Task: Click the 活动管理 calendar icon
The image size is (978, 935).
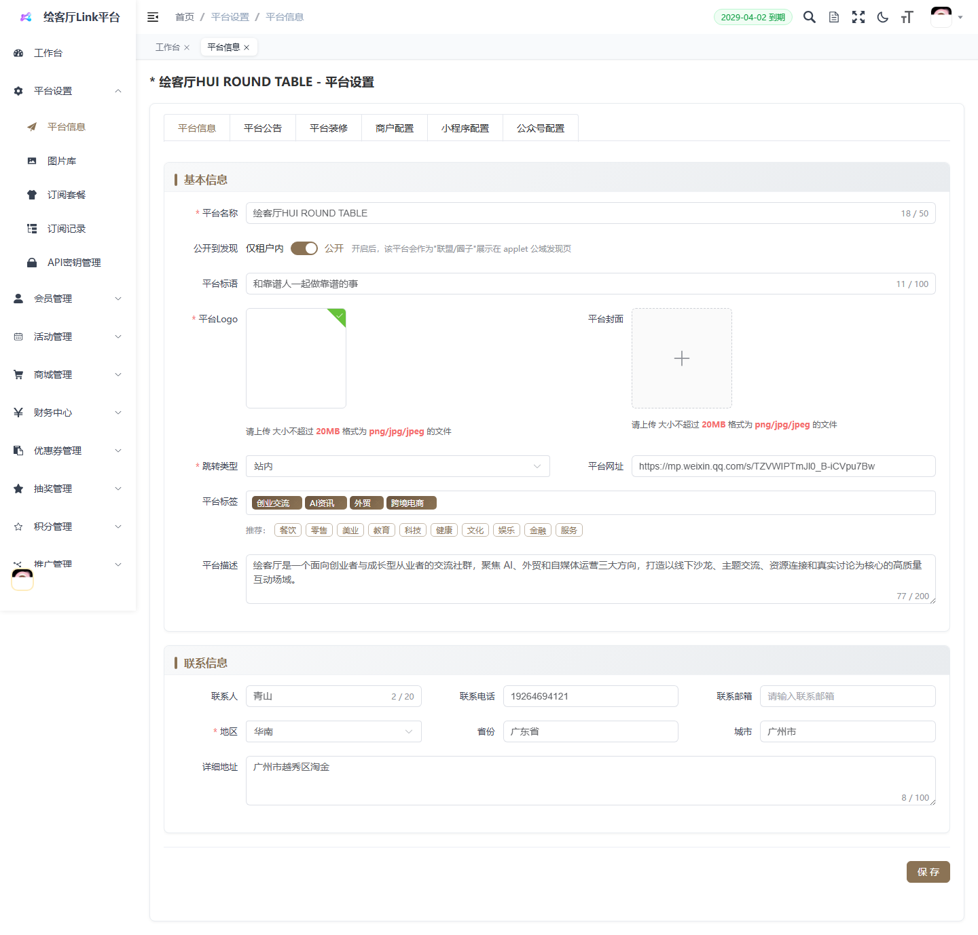Action: point(18,337)
